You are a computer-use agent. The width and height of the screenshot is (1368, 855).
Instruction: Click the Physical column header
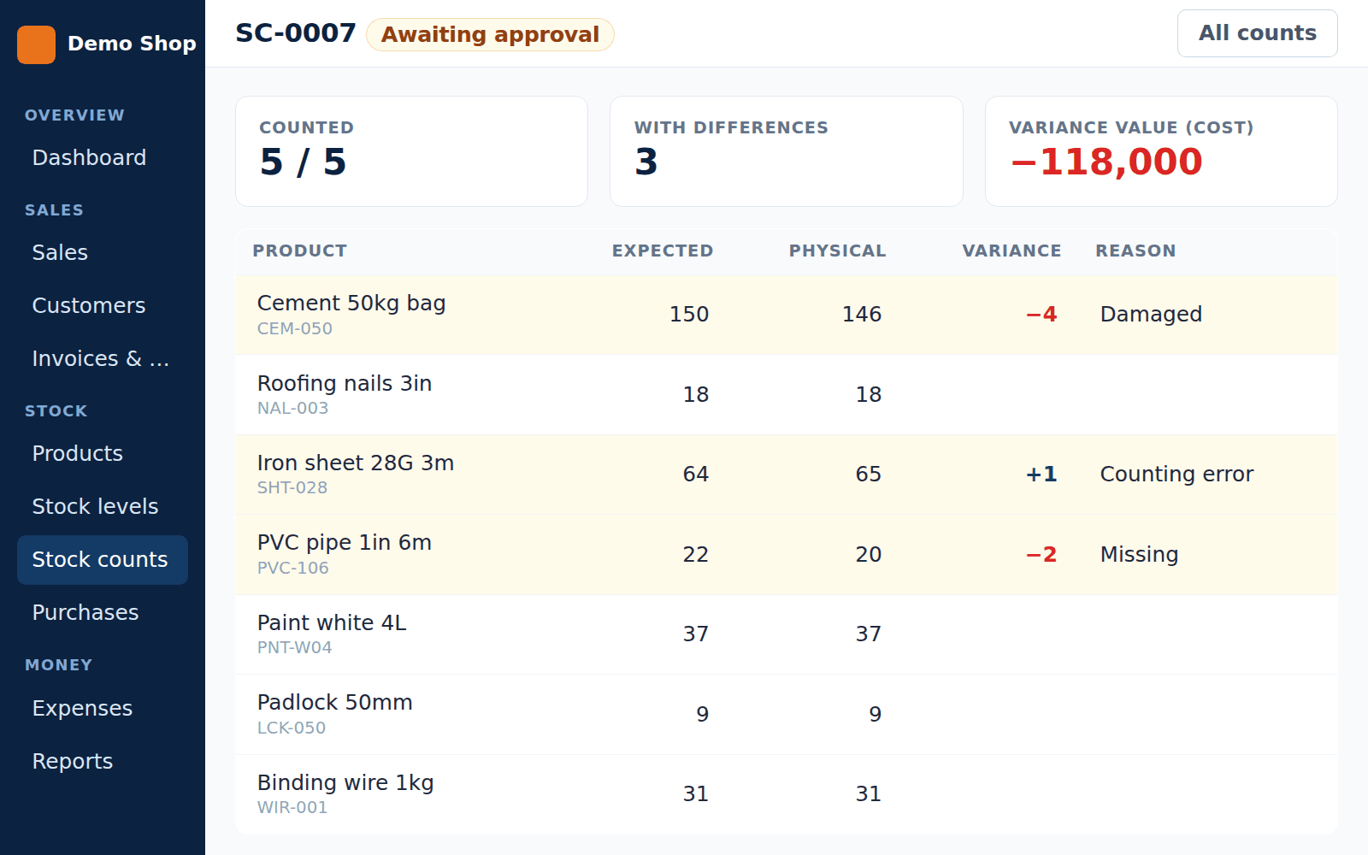837,251
